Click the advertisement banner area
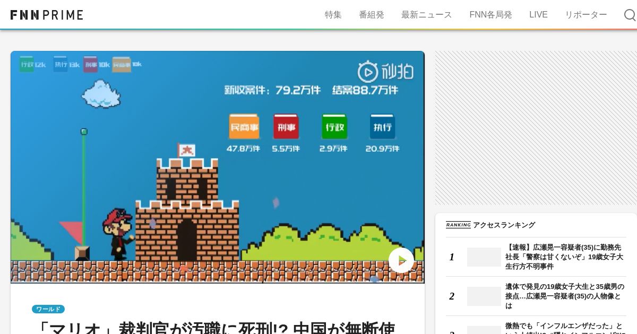This screenshot has height=334, width=637. point(536,128)
